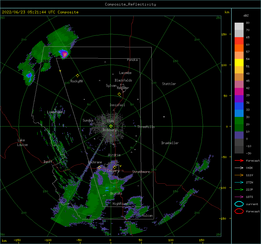
Task: Click the Innisfail label
Action: (x=117, y=105)
